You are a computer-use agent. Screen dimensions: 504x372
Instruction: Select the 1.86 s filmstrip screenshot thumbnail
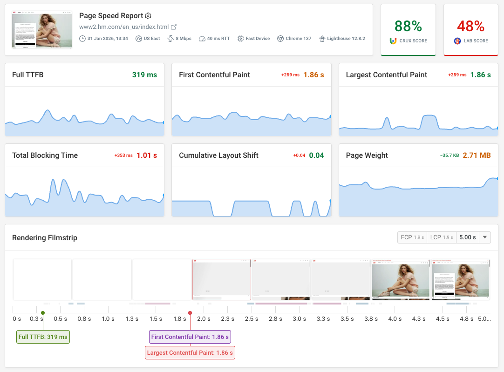221,280
